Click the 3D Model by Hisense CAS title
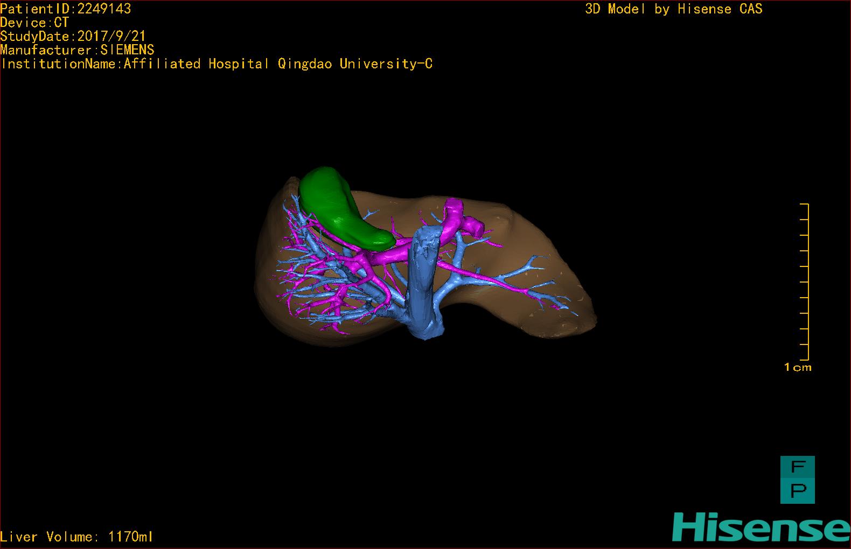The height and width of the screenshot is (549, 851). pyautogui.click(x=674, y=9)
